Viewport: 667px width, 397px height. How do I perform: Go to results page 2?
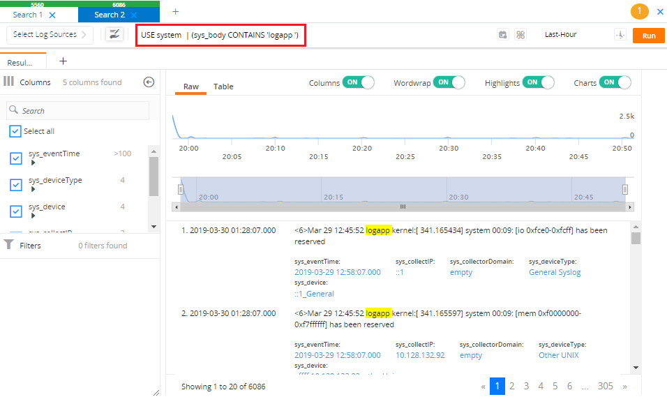(511, 386)
